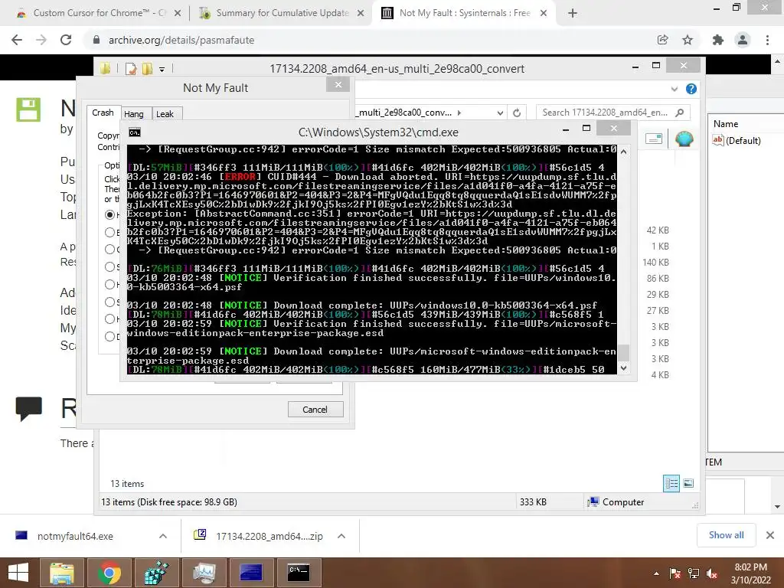The width and height of the screenshot is (784, 588).
Task: Expand the Explorer ribbon chevron
Action: pos(675,89)
